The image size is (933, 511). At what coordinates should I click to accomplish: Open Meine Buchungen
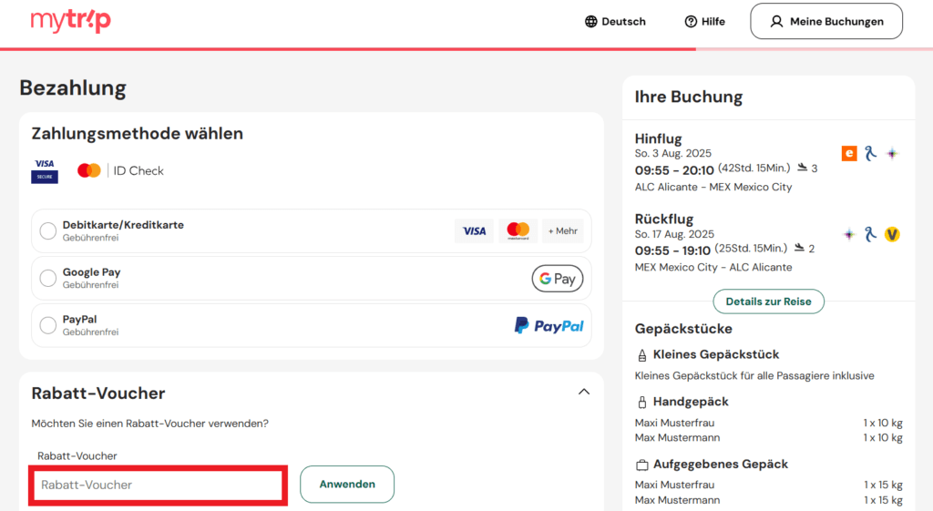(x=826, y=22)
